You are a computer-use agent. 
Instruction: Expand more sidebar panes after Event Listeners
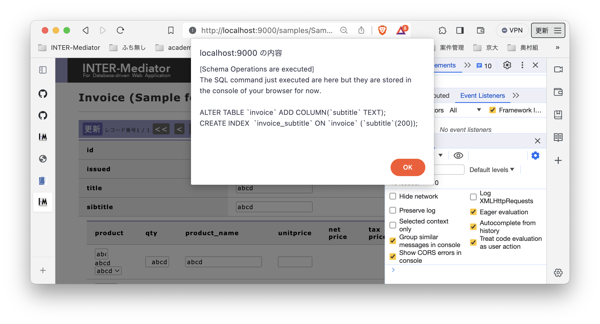[516, 95]
